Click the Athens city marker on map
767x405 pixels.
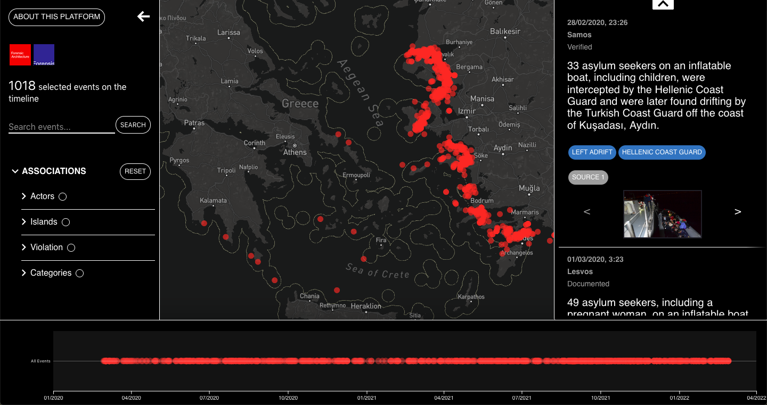(x=295, y=145)
